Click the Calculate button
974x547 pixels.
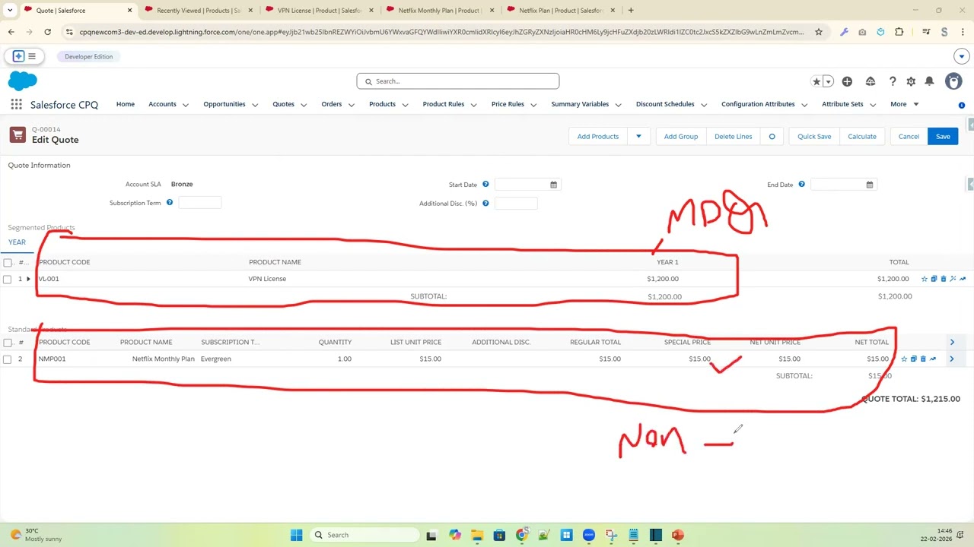pyautogui.click(x=862, y=137)
